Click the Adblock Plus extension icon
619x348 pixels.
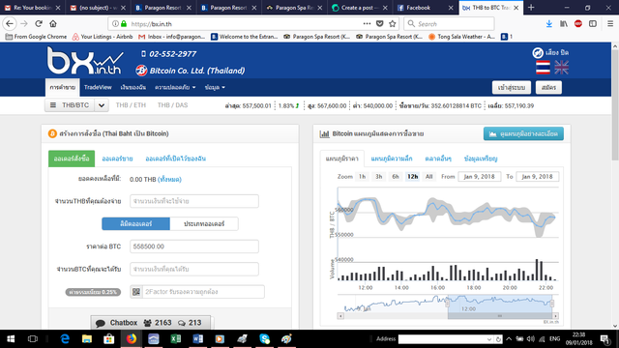[578, 23]
